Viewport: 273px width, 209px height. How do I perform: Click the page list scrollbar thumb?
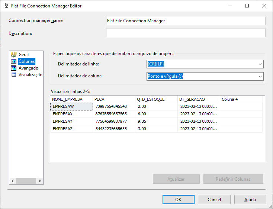coord(26,181)
